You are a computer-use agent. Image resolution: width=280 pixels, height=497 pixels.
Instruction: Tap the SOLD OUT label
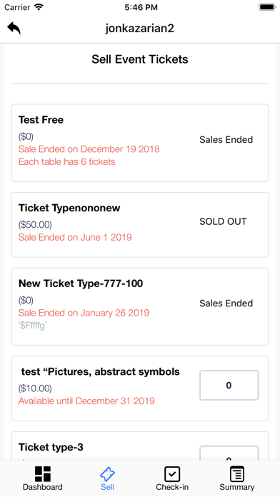pyautogui.click(x=223, y=221)
